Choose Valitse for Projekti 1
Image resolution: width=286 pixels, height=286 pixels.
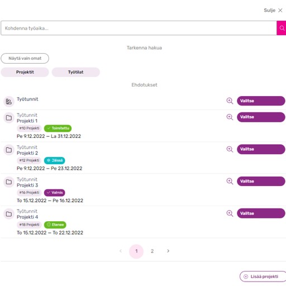tap(261, 117)
